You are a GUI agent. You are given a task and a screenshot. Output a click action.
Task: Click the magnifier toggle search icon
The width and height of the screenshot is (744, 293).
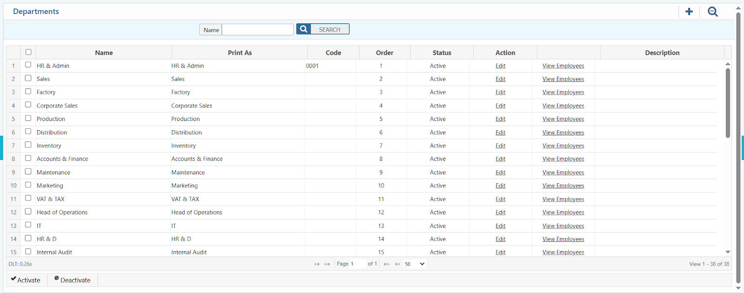712,12
